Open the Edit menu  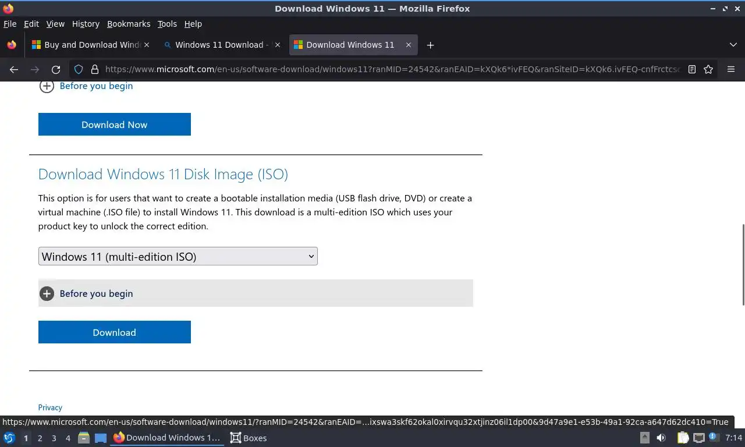click(x=31, y=24)
